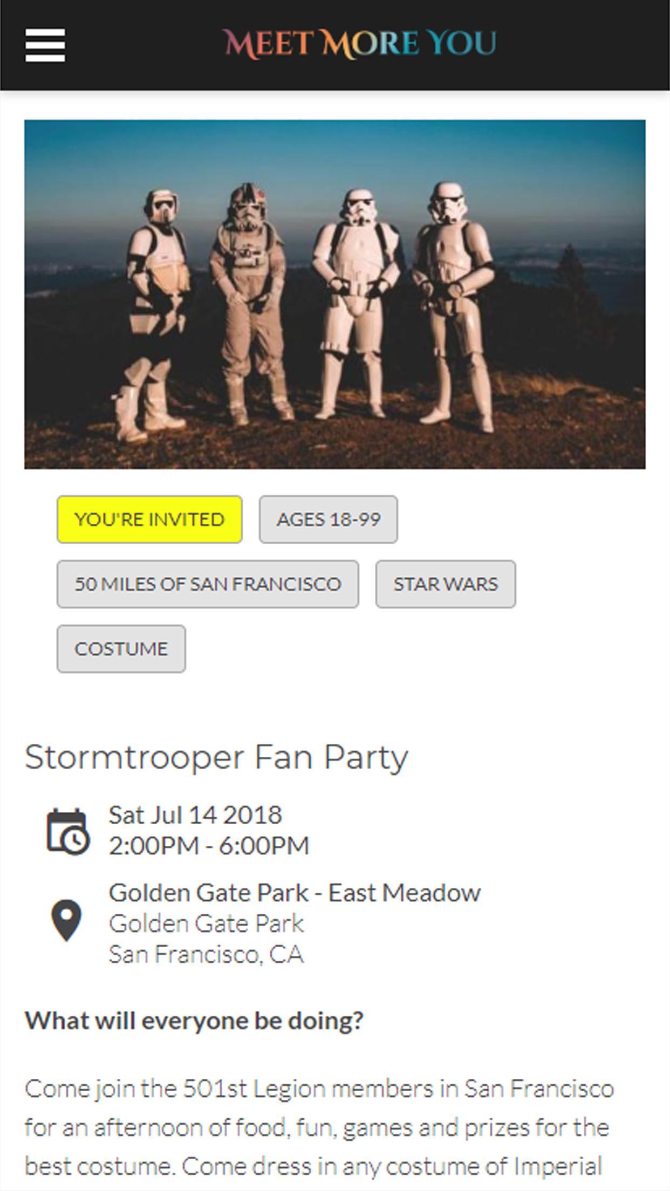
Task: Click the Stormtrooper Fan Party title
Action: point(216,757)
